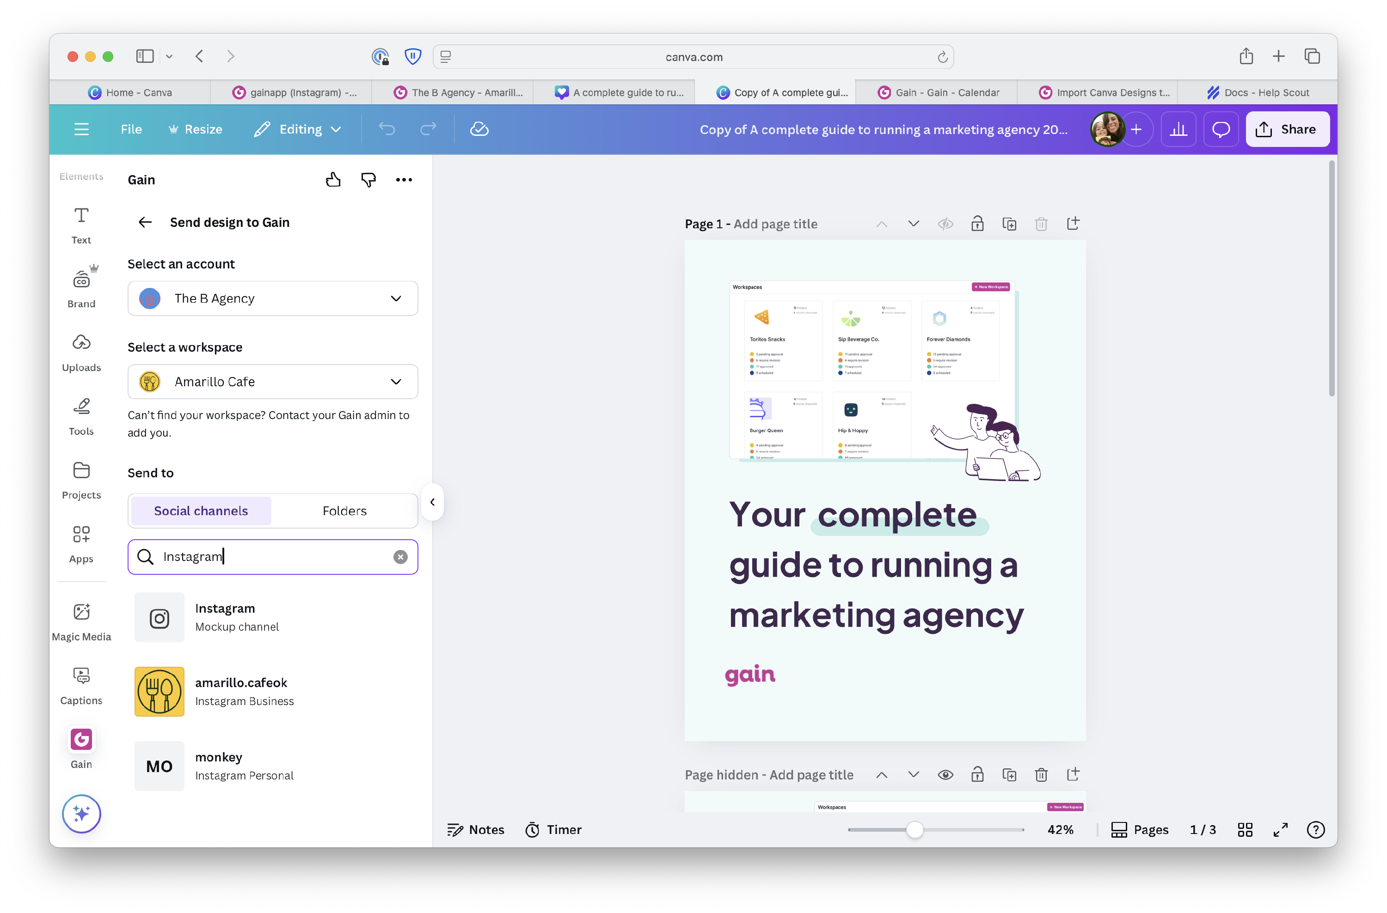
Task: Click the thumbs up icon for Gain
Action: (x=333, y=180)
